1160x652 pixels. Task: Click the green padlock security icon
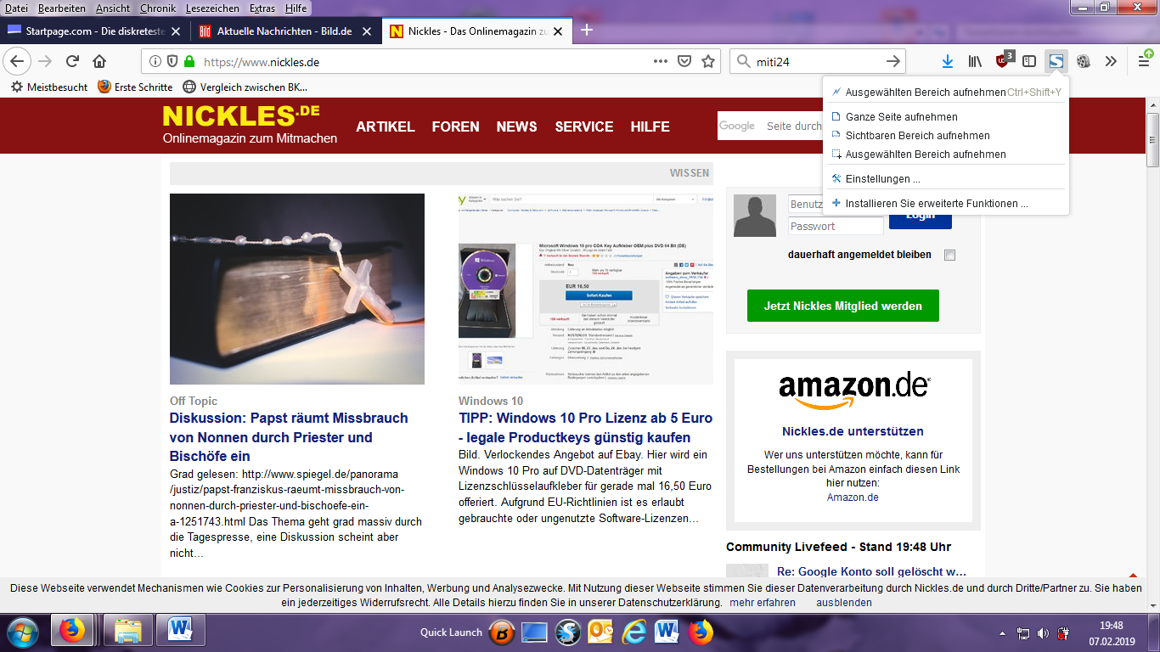pyautogui.click(x=189, y=61)
